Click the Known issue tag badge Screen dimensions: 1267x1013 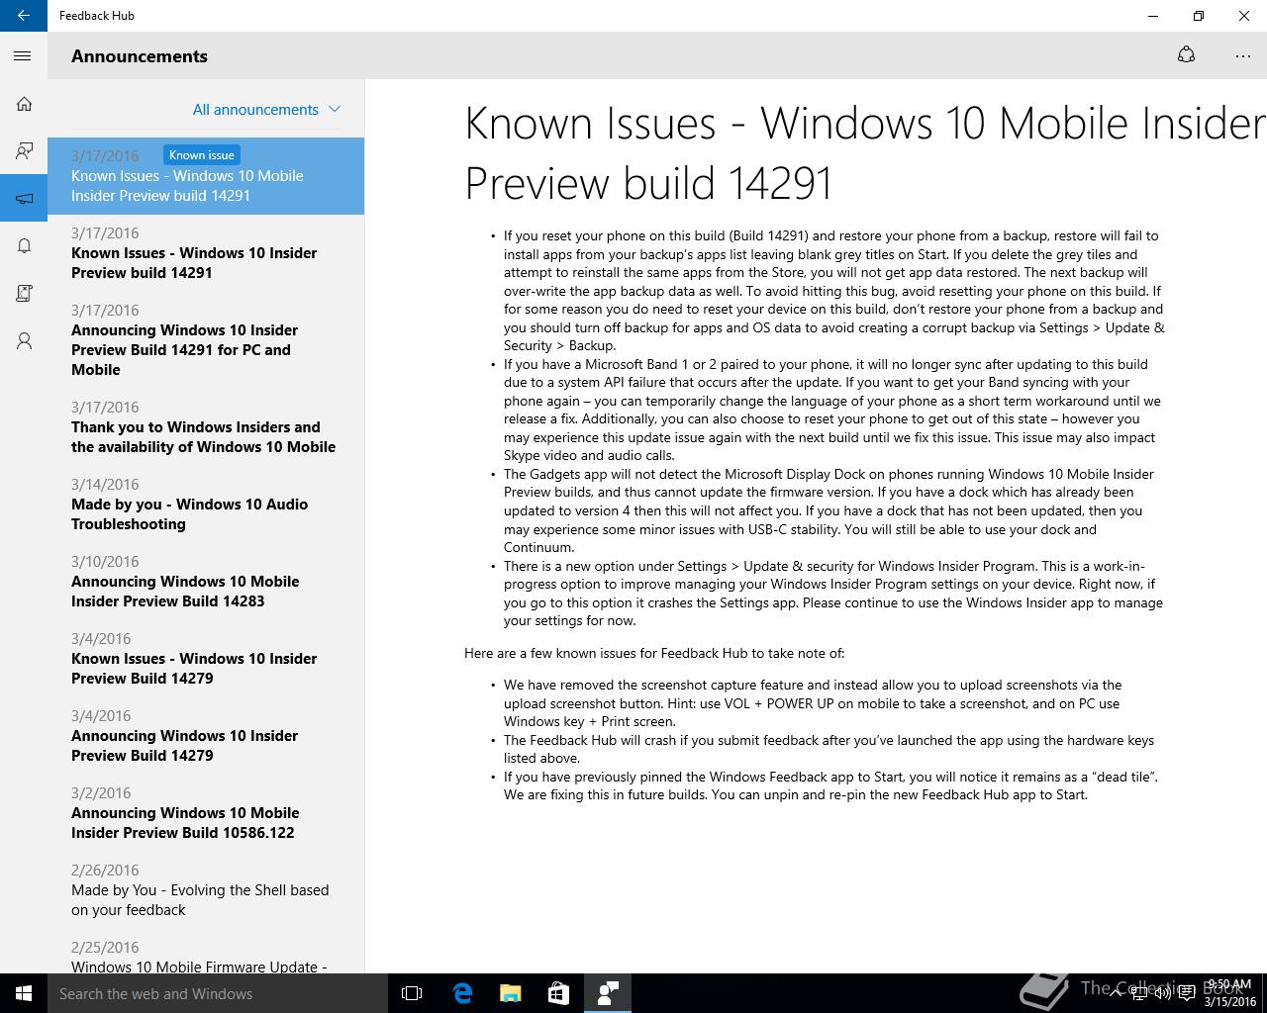coord(201,155)
